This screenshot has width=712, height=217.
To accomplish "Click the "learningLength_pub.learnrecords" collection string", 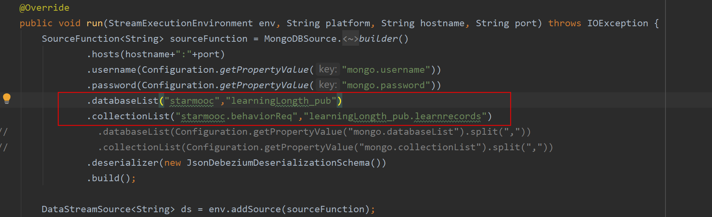I will coord(395,116).
